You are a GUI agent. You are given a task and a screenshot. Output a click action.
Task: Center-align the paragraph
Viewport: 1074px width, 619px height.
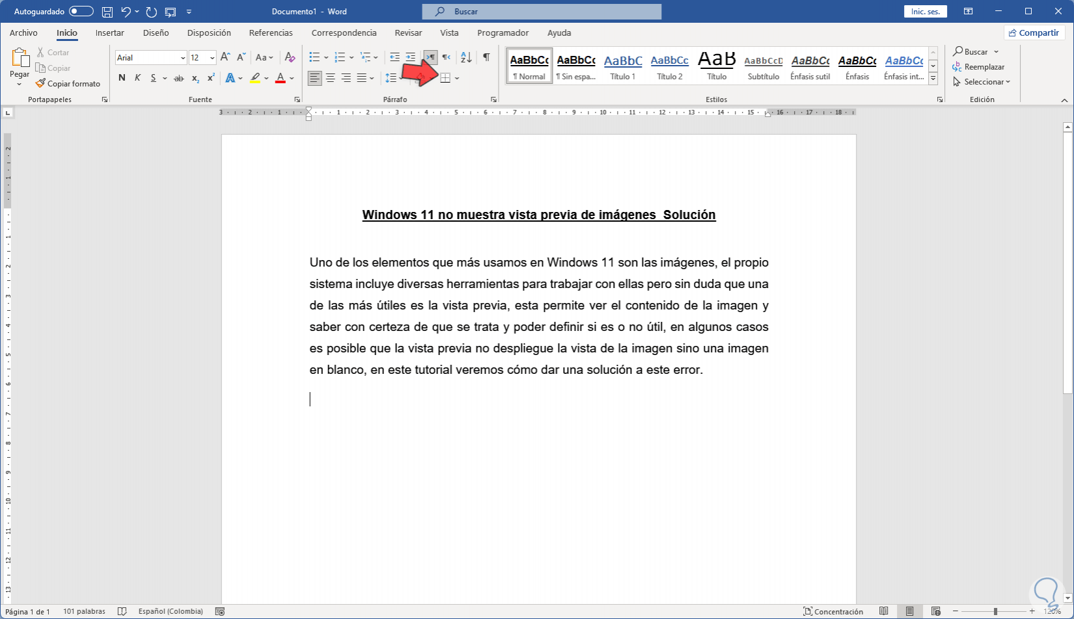tap(331, 78)
